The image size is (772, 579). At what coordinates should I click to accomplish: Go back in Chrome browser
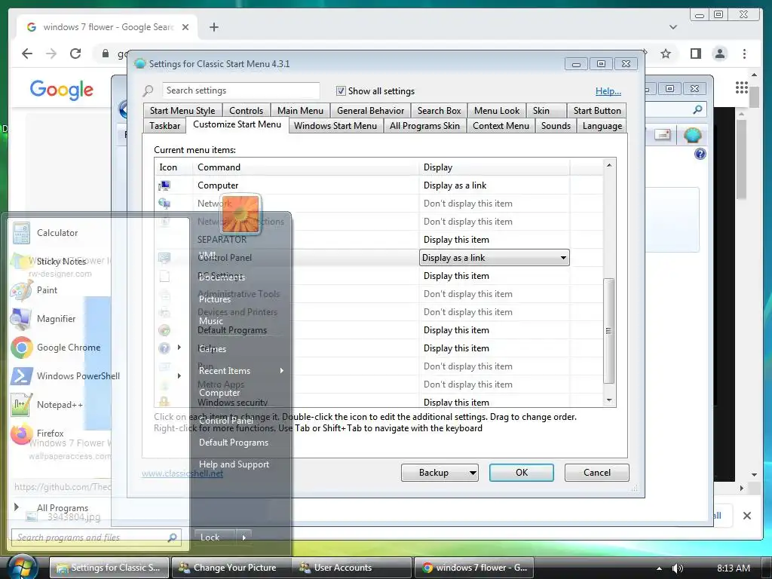[27, 54]
